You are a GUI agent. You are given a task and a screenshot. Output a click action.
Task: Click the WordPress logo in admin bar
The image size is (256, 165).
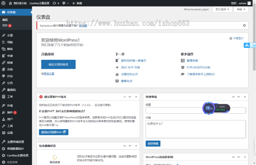tap(3, 3)
